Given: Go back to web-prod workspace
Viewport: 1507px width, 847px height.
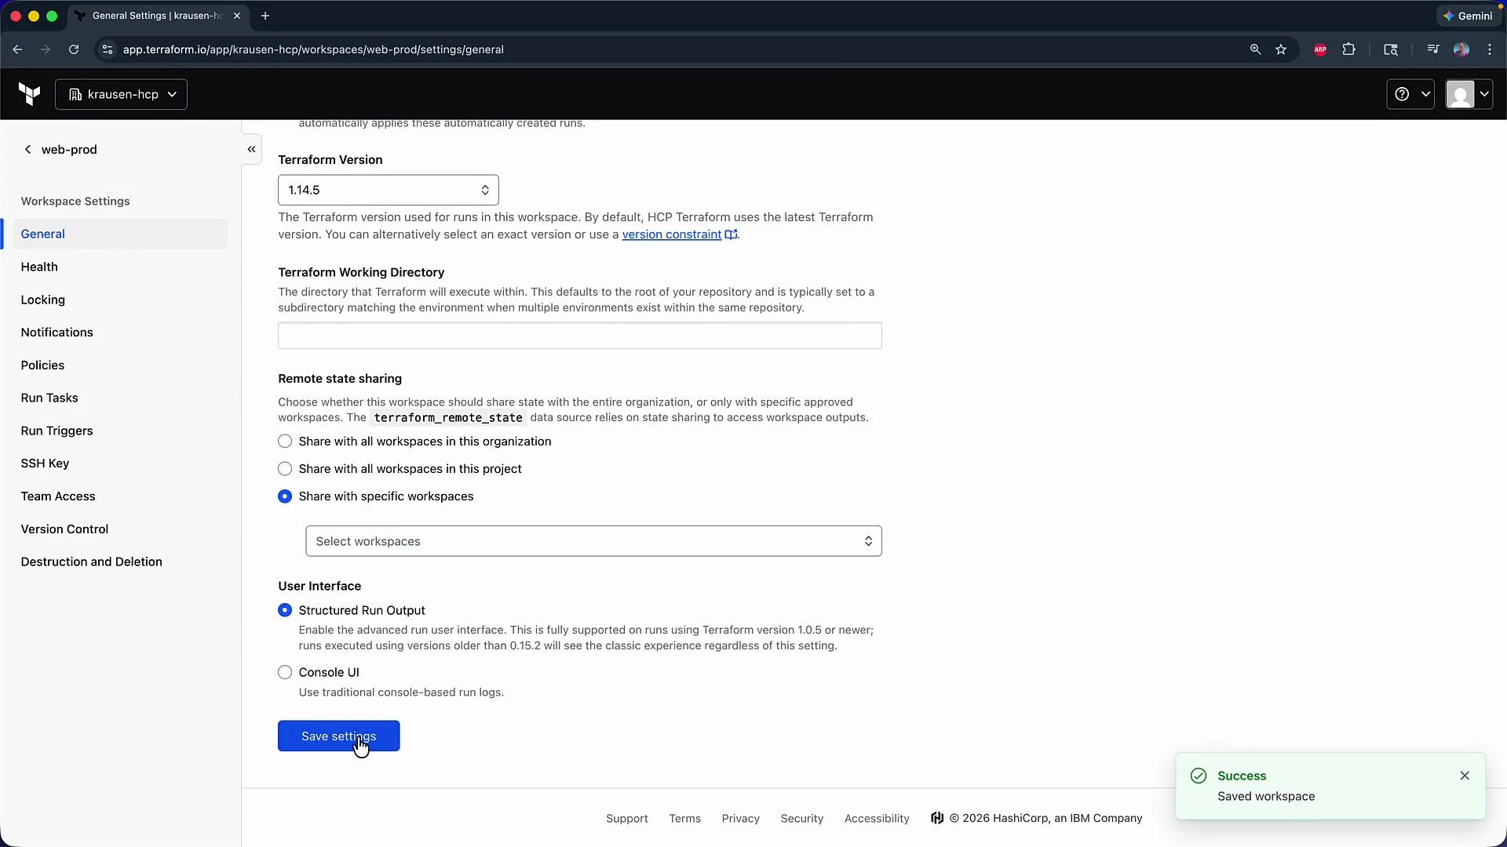Looking at the screenshot, I should pos(60,149).
